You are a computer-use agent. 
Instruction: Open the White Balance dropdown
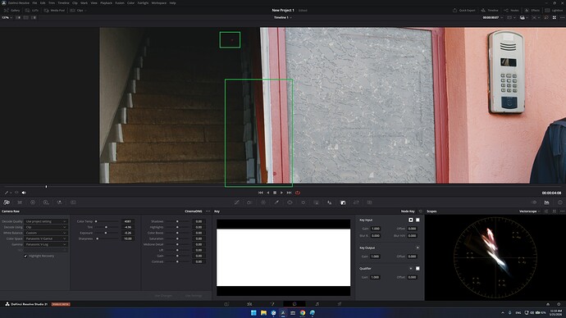46,233
